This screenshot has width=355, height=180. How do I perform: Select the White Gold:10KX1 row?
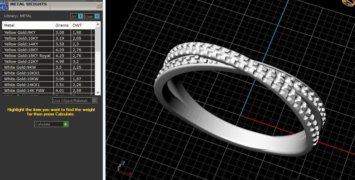[48, 73]
